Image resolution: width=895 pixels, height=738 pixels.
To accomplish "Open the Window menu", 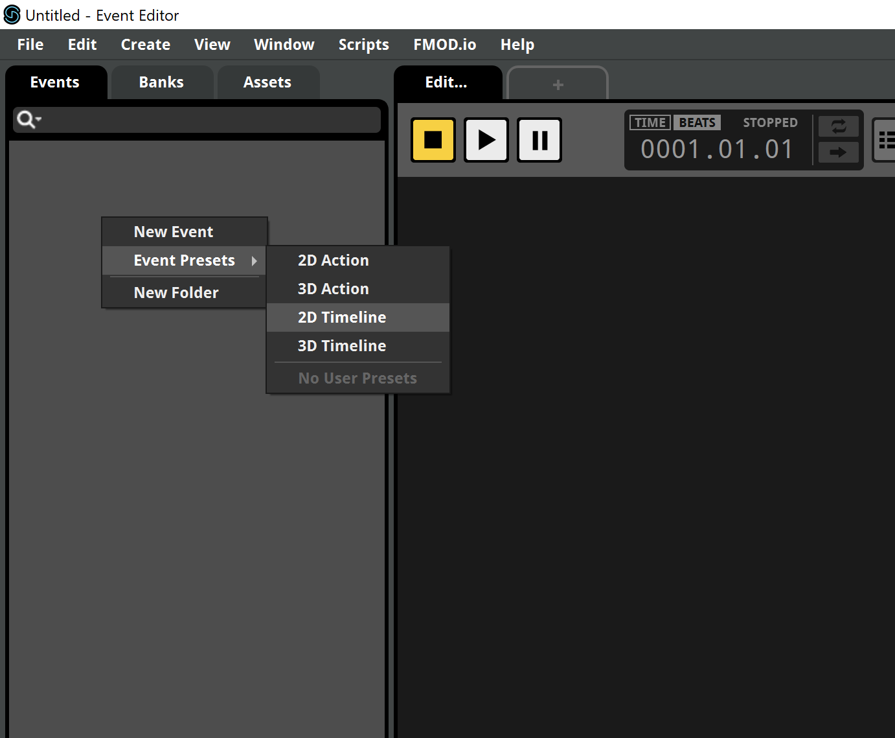I will [x=284, y=45].
